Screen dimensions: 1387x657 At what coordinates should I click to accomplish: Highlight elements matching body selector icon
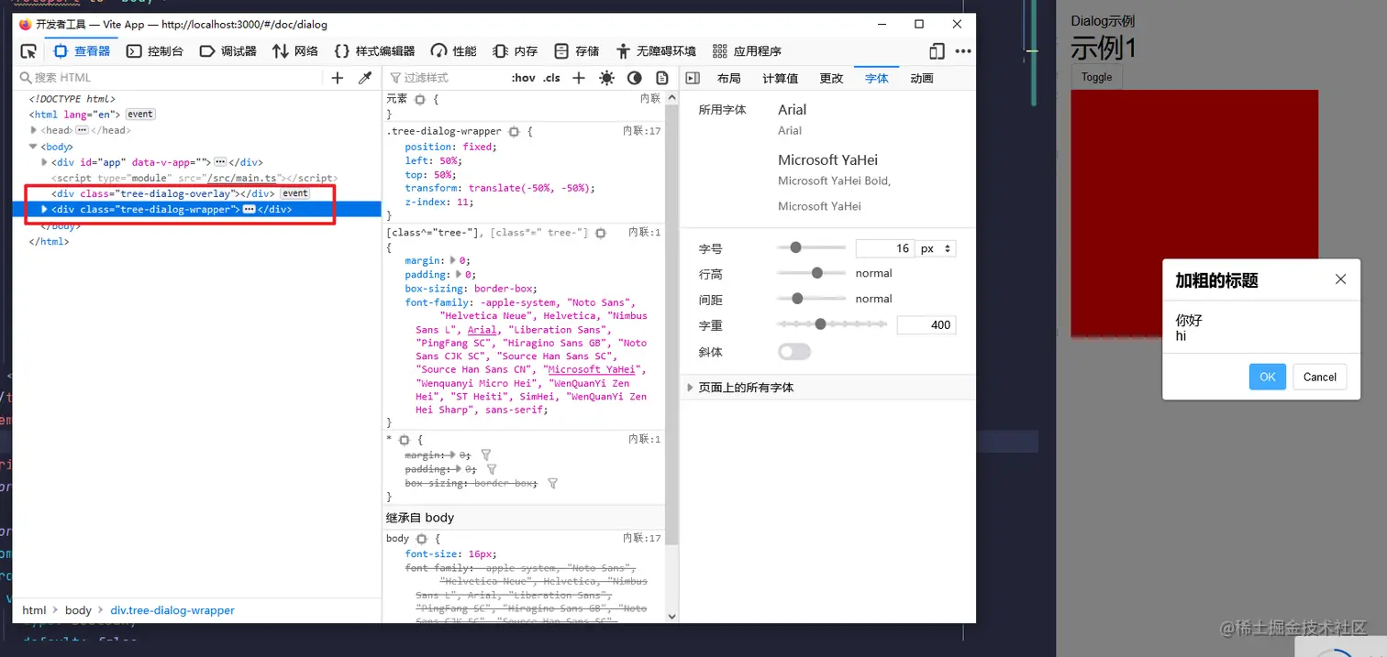[421, 539]
